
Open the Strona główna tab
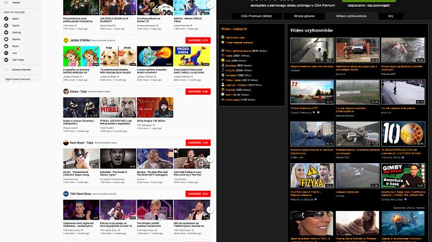(304, 16)
